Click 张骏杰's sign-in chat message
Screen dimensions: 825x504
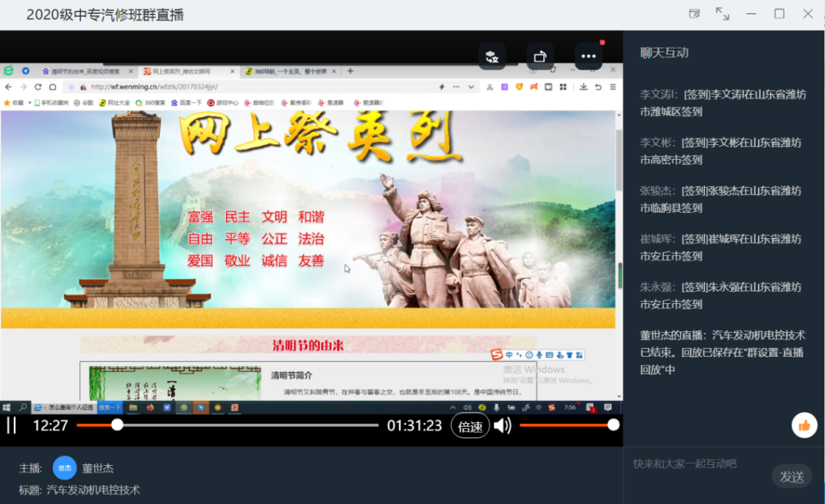point(721,199)
